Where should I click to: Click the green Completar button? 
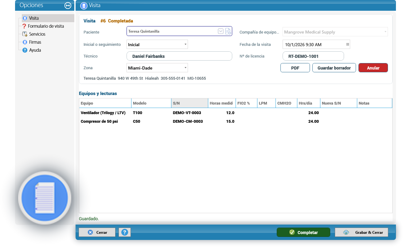coord(303,232)
